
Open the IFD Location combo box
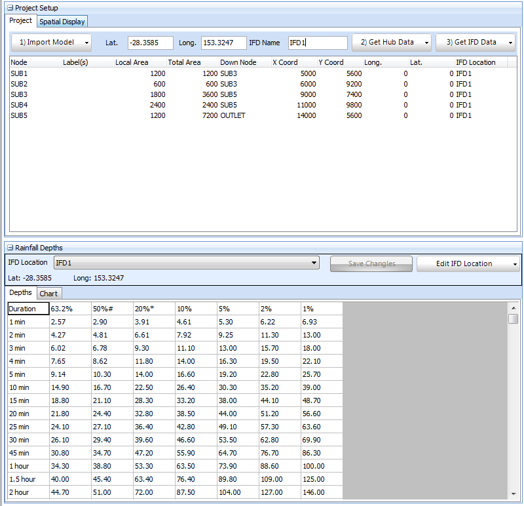(186, 263)
